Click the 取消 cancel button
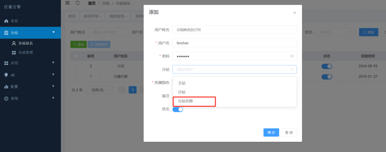The height and width of the screenshot is (152, 386). pyautogui.click(x=289, y=132)
